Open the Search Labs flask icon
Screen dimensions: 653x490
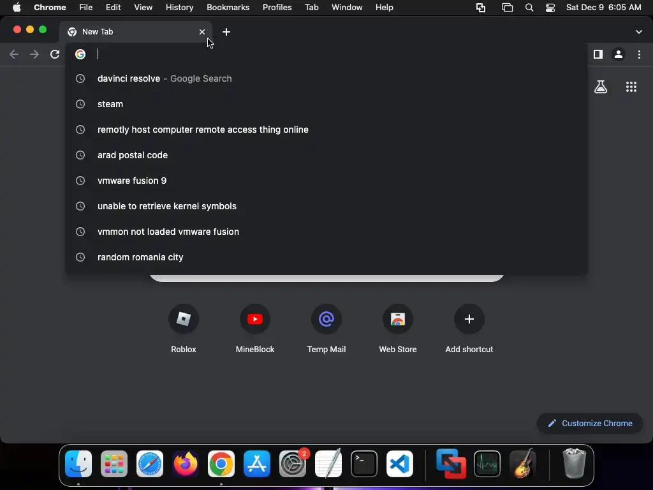coord(601,87)
